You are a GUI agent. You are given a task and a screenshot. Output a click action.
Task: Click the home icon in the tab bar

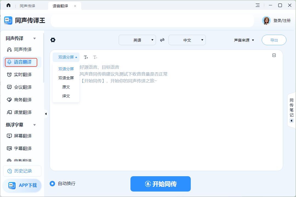tap(8, 5)
